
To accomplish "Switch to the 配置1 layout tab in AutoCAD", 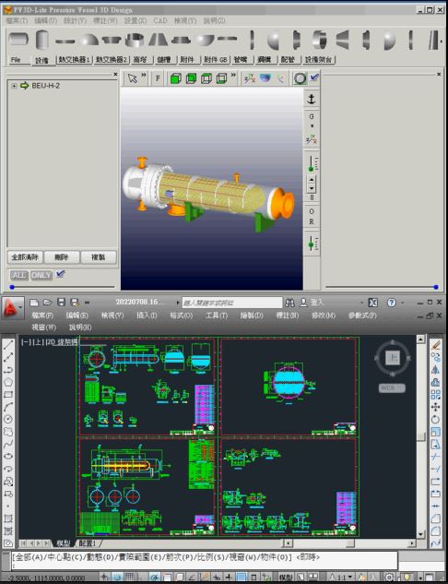I will click(x=88, y=543).
